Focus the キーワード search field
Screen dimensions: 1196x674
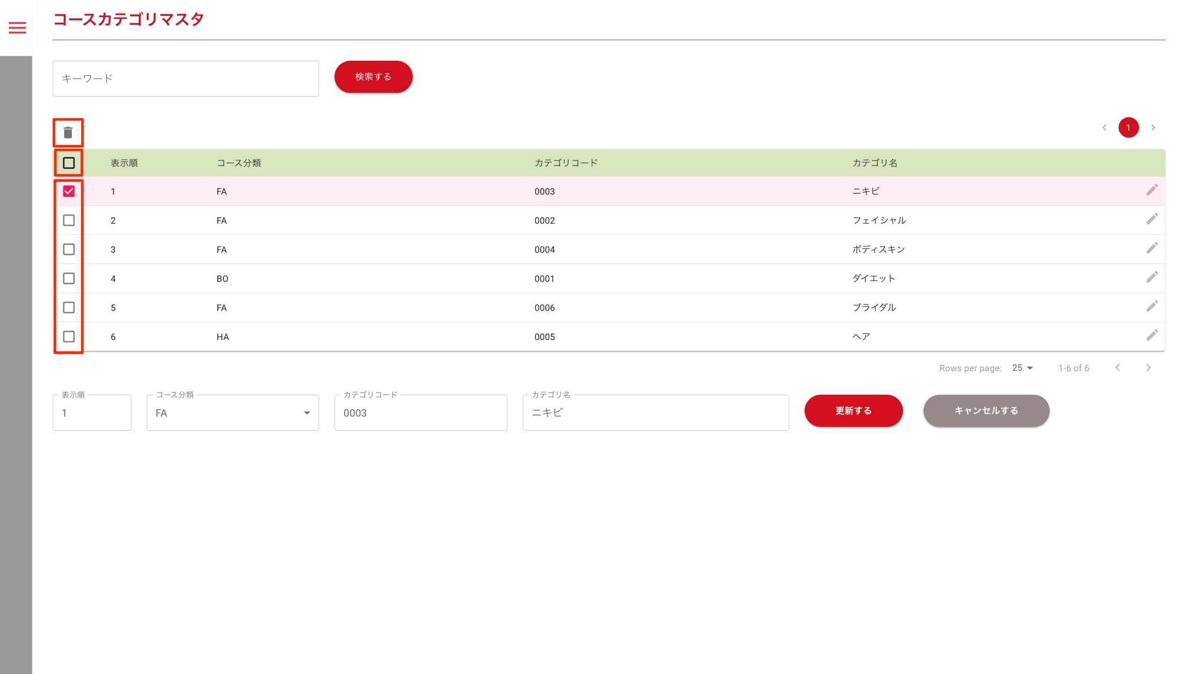click(185, 78)
